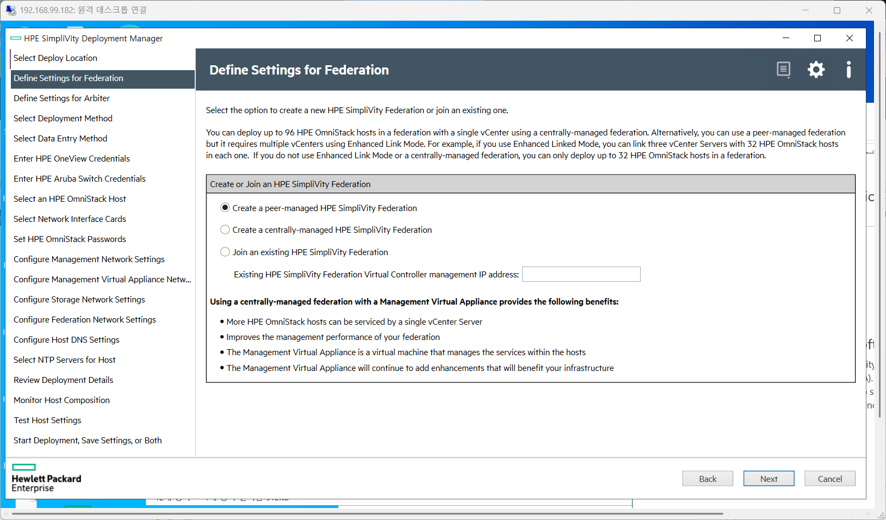
Task: Go to Configure Storage Network Settings
Action: (x=102, y=300)
